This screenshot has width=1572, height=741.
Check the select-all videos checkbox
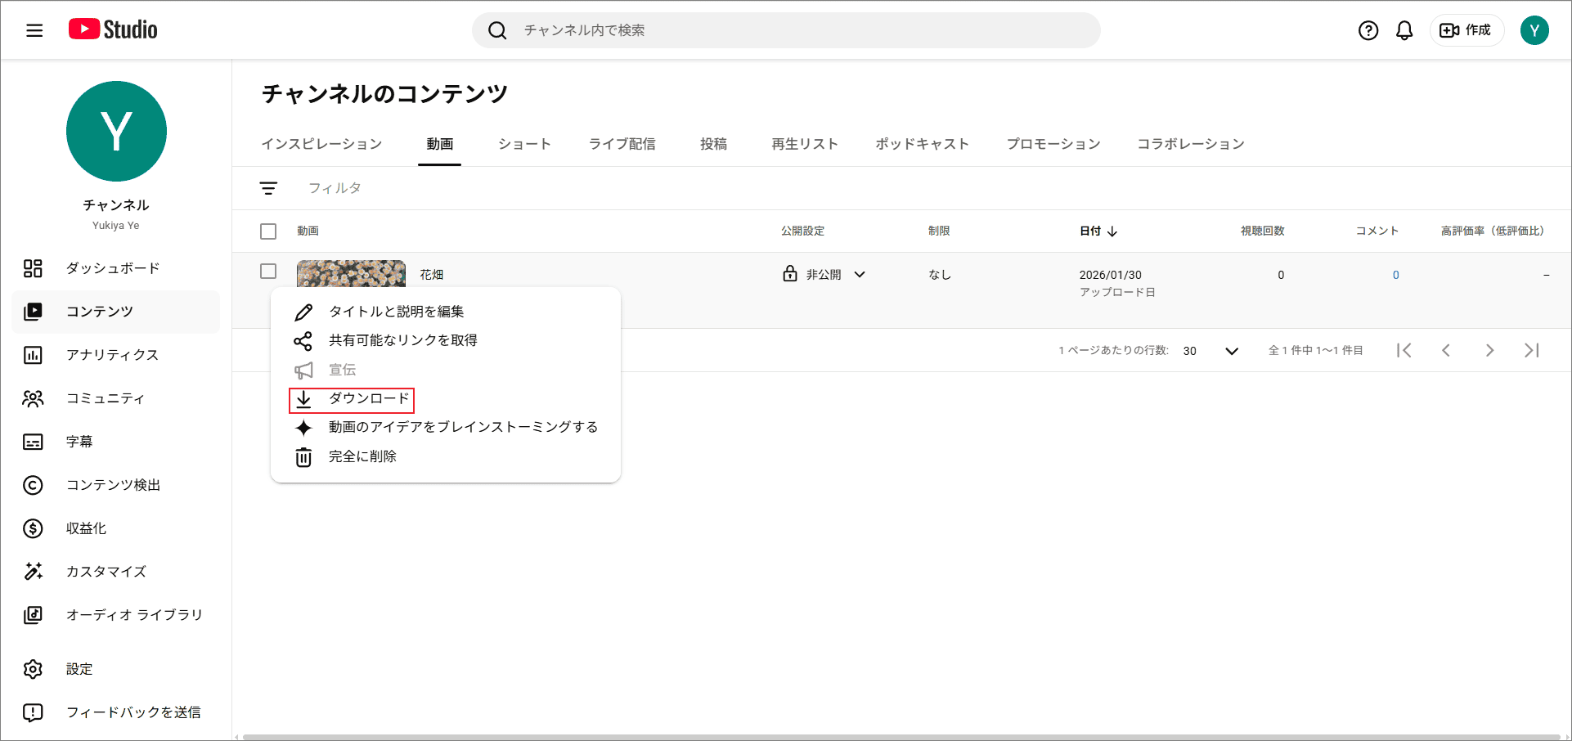[x=268, y=231]
